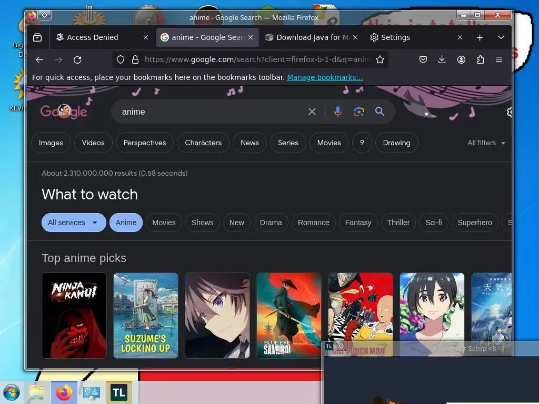Toggle the Superhero category chip
The height and width of the screenshot is (404, 539).
tap(475, 223)
